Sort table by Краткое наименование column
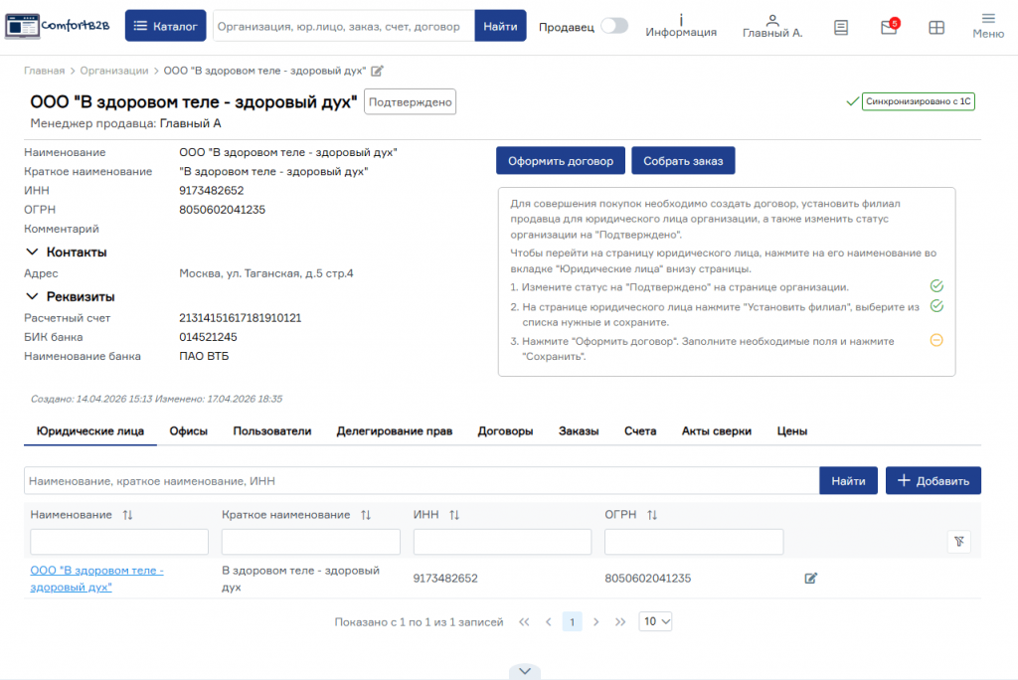 pos(366,514)
